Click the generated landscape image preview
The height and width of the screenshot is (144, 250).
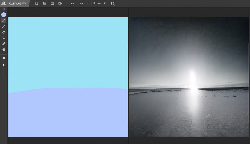[x=189, y=77]
